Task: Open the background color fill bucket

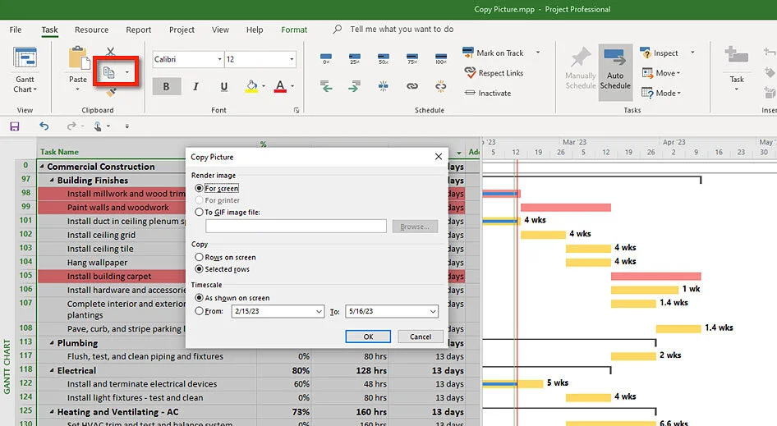Action: tap(251, 86)
